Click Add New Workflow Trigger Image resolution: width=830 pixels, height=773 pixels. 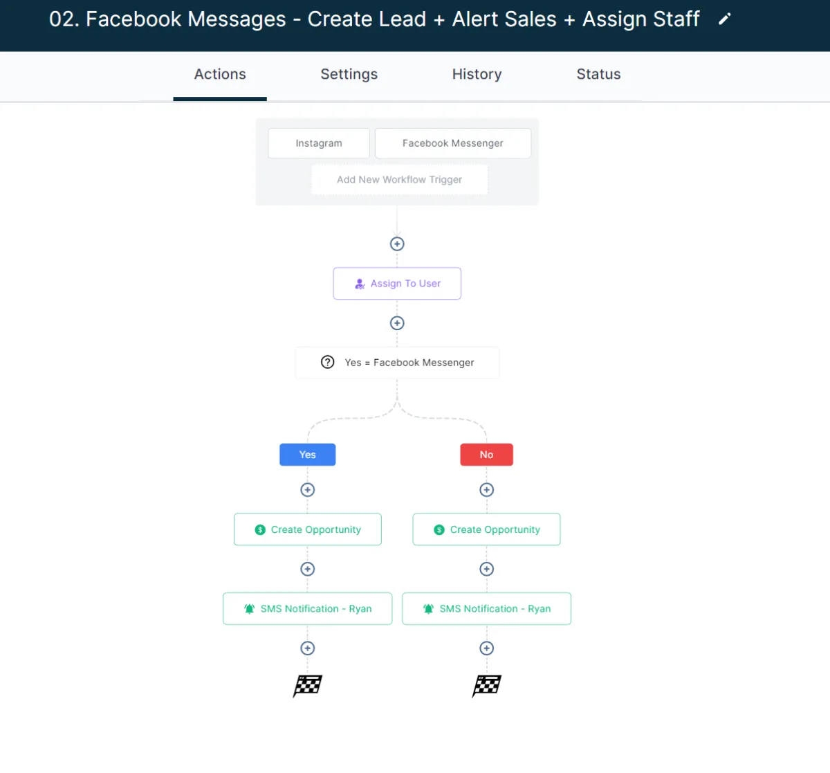400,179
